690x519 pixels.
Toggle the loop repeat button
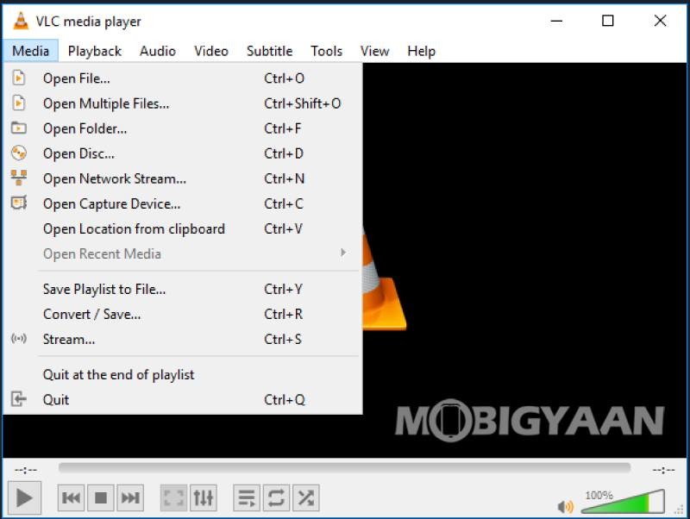tap(276, 498)
